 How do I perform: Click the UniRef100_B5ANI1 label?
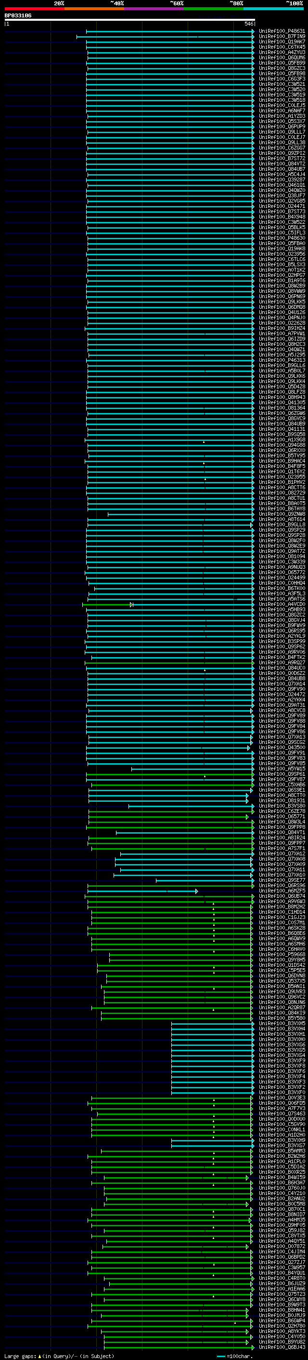click(x=282, y=986)
